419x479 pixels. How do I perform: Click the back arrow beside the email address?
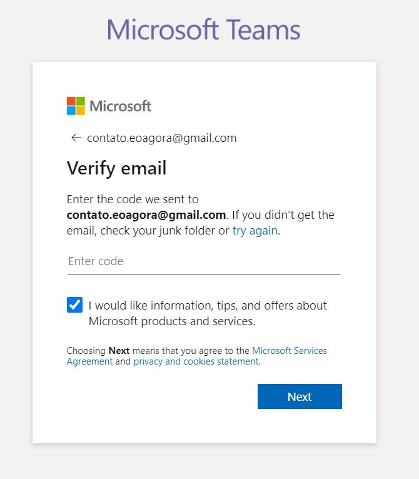(x=76, y=138)
